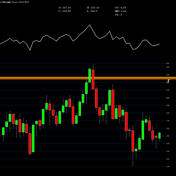Screen dimensions: 176x176
Task: Click the 'H: 155.14' high value
Action: tap(93, 8)
